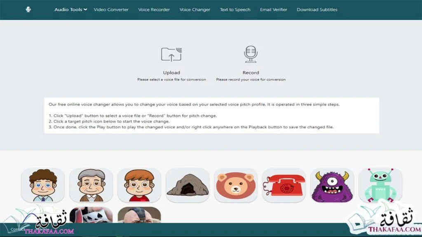
Task: Choose the playing cards voice thumbnail
Action: coord(91,215)
